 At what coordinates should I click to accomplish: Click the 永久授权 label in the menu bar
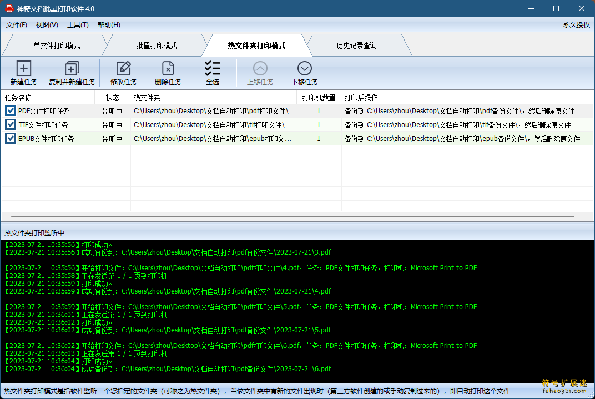point(576,24)
